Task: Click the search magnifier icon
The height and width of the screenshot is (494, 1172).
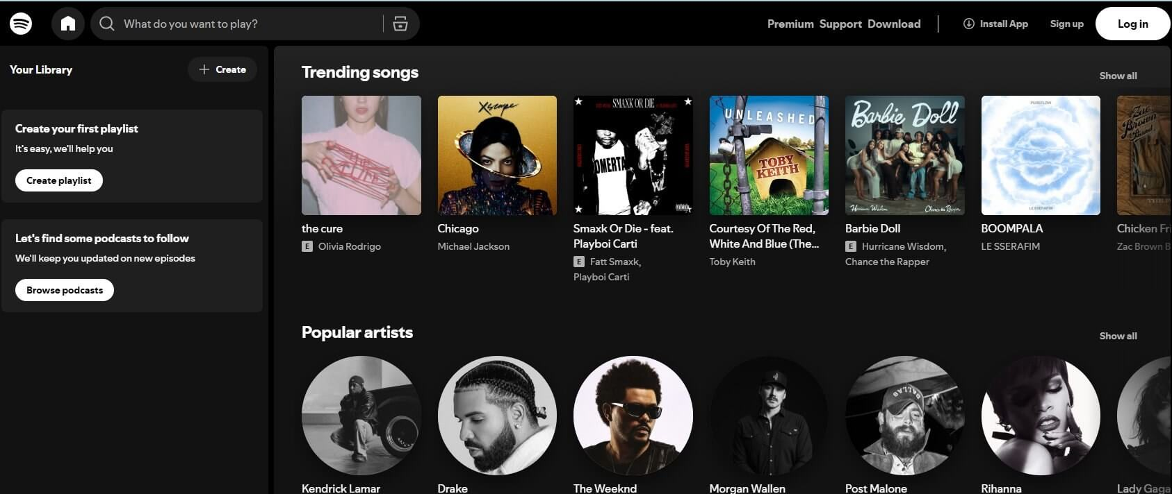Action: [x=106, y=24]
